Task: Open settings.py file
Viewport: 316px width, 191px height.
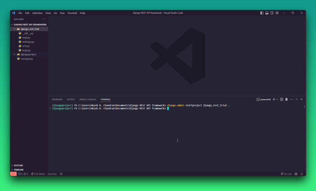Action: pos(28,42)
